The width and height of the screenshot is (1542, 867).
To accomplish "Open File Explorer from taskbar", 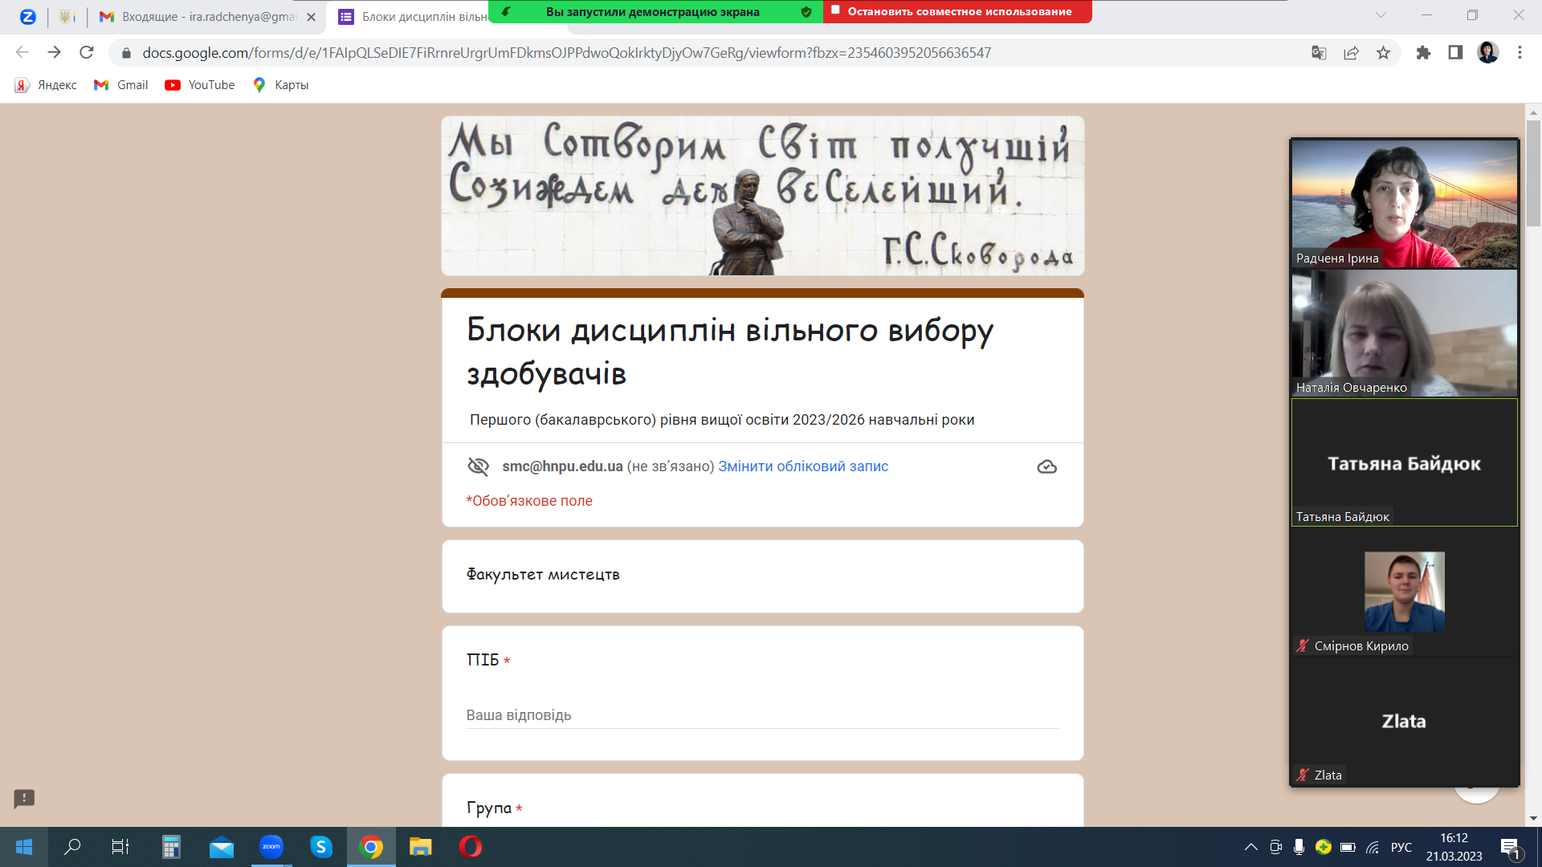I will [421, 847].
